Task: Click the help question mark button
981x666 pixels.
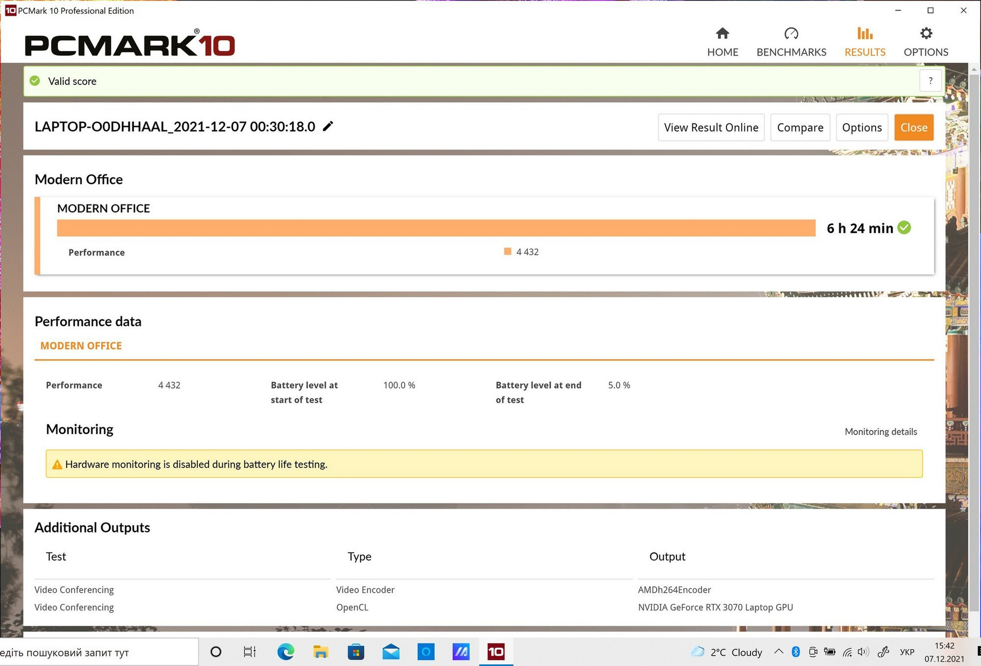Action: (930, 81)
